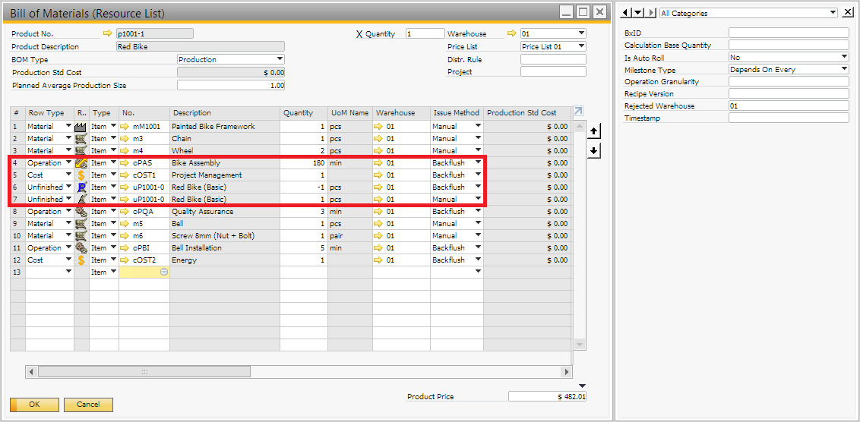Expand the Price List dropdown
The height and width of the screenshot is (422, 860).
(x=581, y=46)
